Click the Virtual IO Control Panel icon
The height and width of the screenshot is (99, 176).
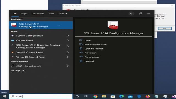(13, 57)
